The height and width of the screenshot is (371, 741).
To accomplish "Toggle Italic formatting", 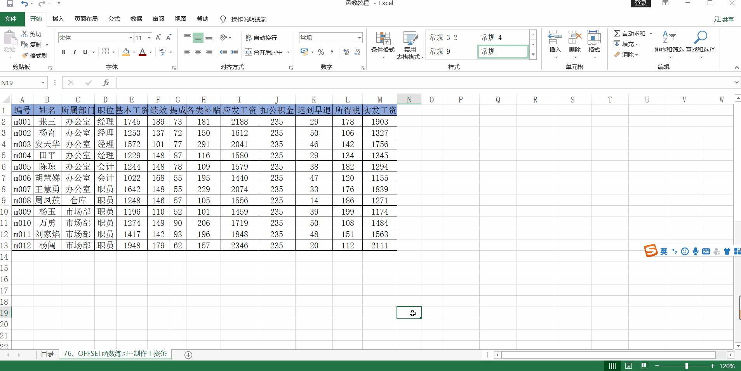I will pos(74,52).
